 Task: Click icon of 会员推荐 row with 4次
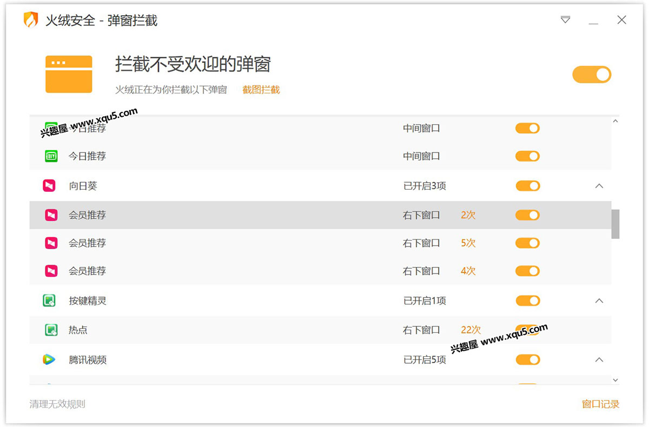(51, 271)
